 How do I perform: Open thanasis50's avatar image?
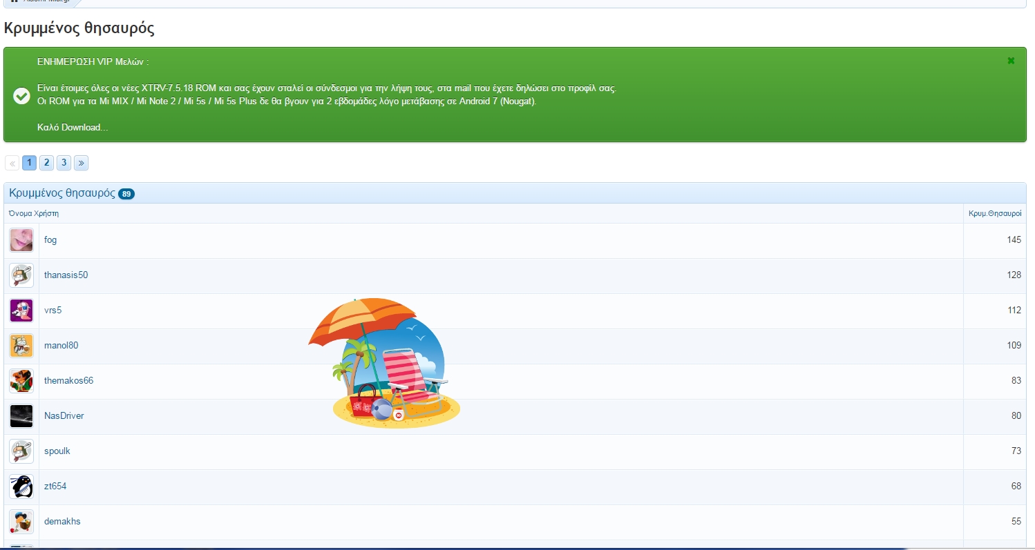point(21,275)
